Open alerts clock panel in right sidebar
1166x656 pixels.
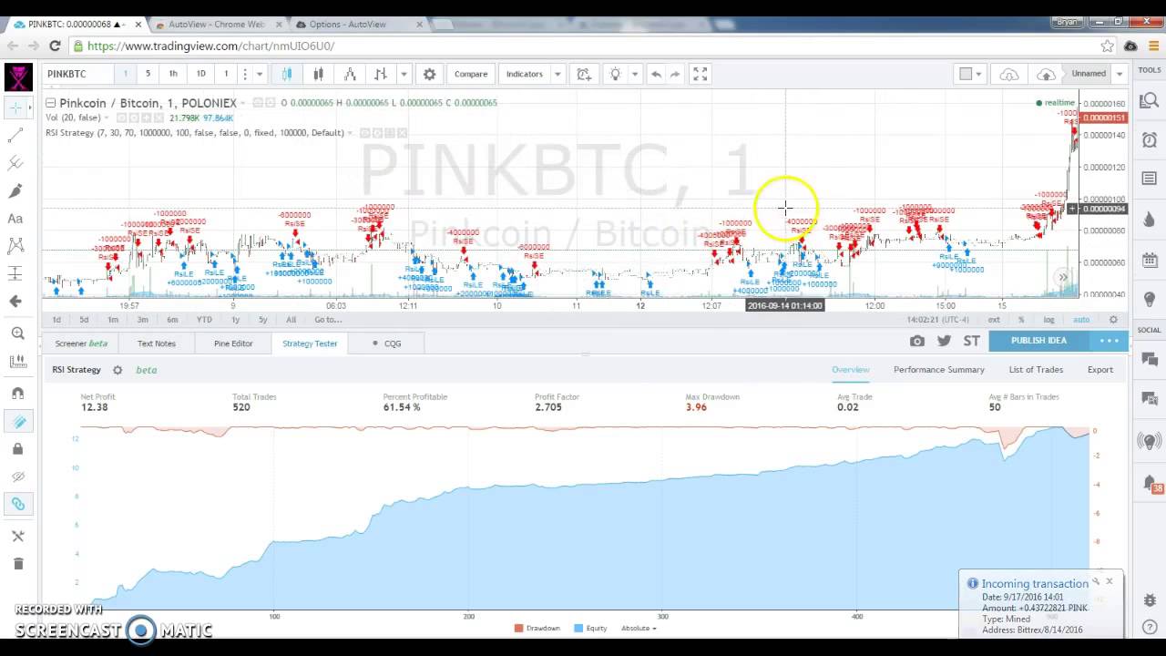[x=1150, y=139]
